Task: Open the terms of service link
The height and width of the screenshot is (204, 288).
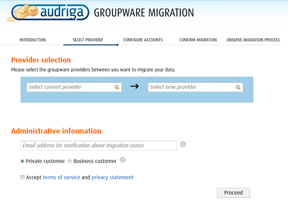Action: (61, 177)
